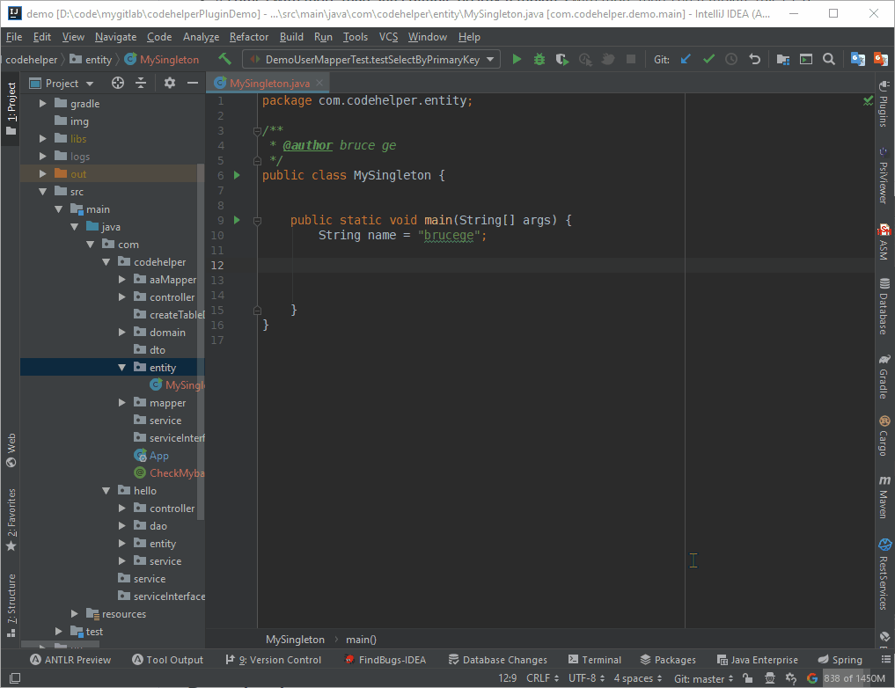Image resolution: width=895 pixels, height=688 pixels.
Task: Click the Search Everywhere magnifier icon
Action: pyautogui.click(x=829, y=59)
